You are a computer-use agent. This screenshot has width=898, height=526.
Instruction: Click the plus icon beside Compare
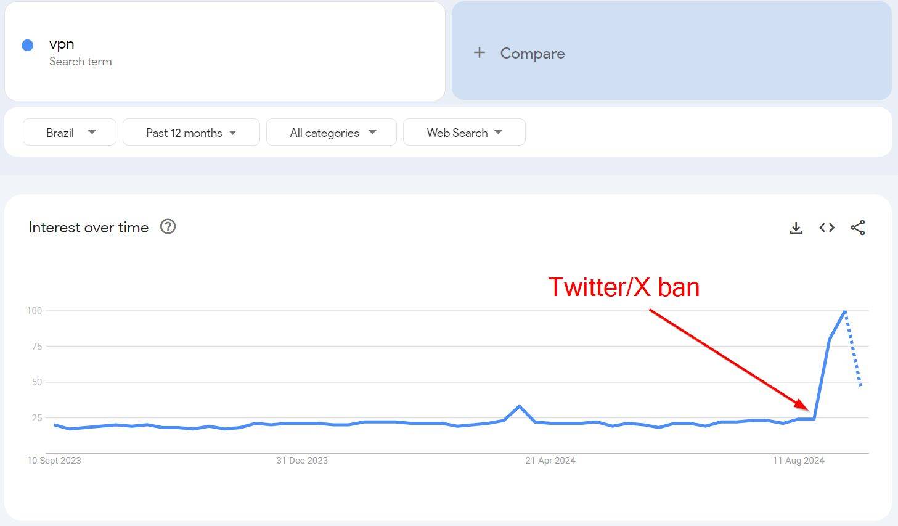tap(480, 53)
